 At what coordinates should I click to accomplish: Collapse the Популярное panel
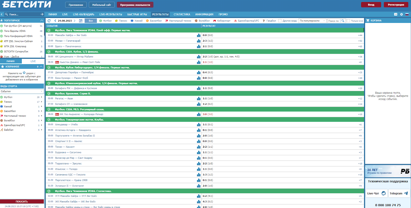click(42, 21)
